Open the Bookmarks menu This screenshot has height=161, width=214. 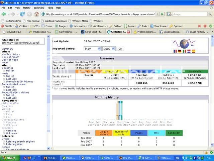click(x=39, y=7)
